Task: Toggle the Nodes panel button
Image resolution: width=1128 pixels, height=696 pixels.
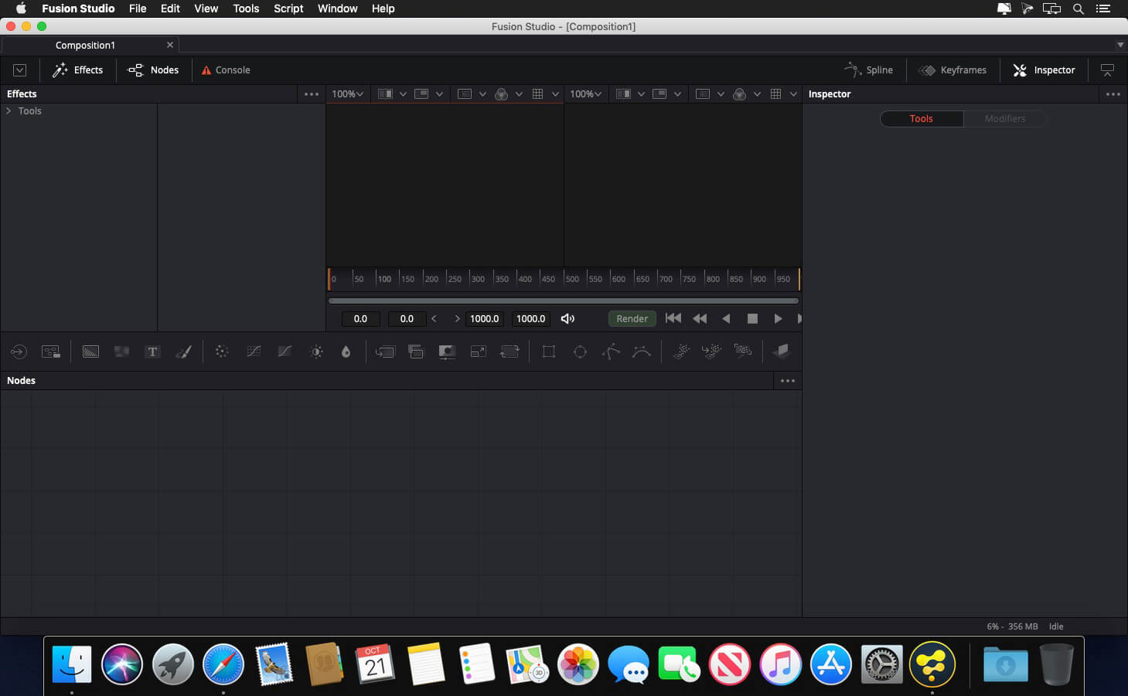Action: 153,70
